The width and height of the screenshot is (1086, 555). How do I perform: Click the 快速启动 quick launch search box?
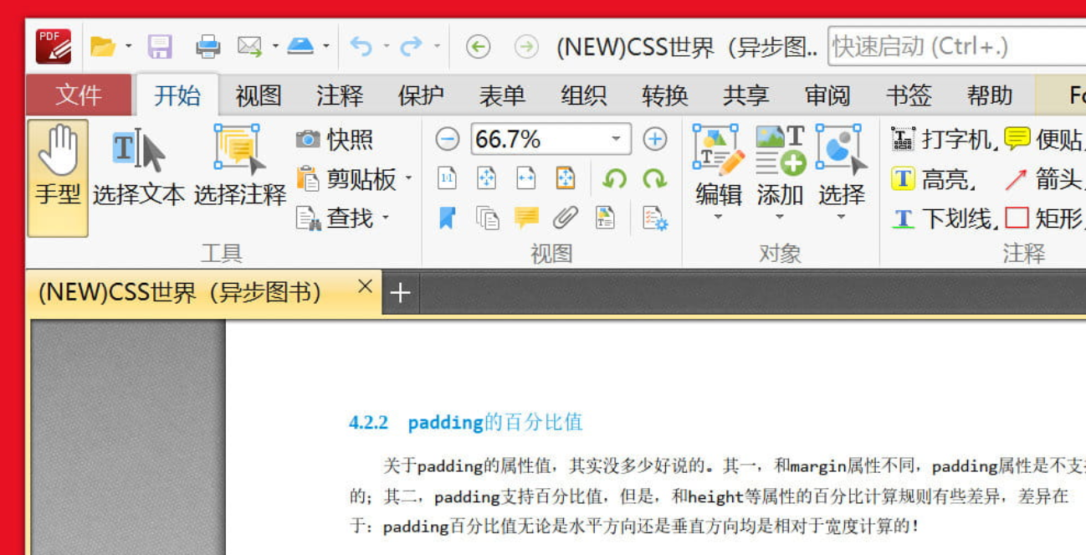click(956, 46)
